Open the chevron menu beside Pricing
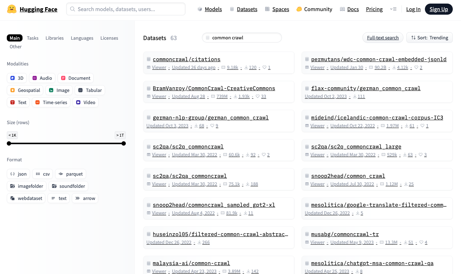The width and height of the screenshot is (461, 274). (393, 9)
